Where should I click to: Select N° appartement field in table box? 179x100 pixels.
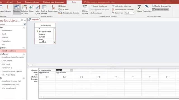coord(45,31)
